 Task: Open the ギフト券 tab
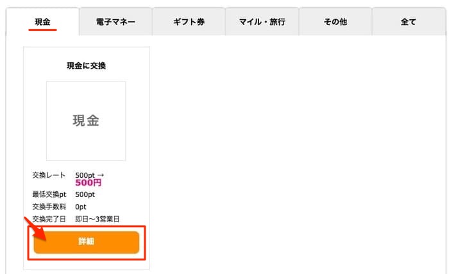pyautogui.click(x=189, y=22)
